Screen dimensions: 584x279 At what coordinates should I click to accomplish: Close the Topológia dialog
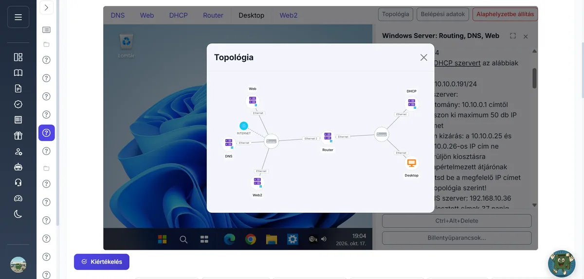click(423, 57)
